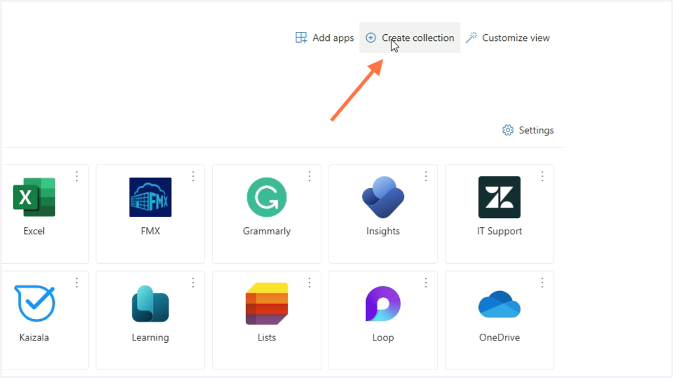Open the Learning app icon
673x378 pixels.
[x=150, y=304]
